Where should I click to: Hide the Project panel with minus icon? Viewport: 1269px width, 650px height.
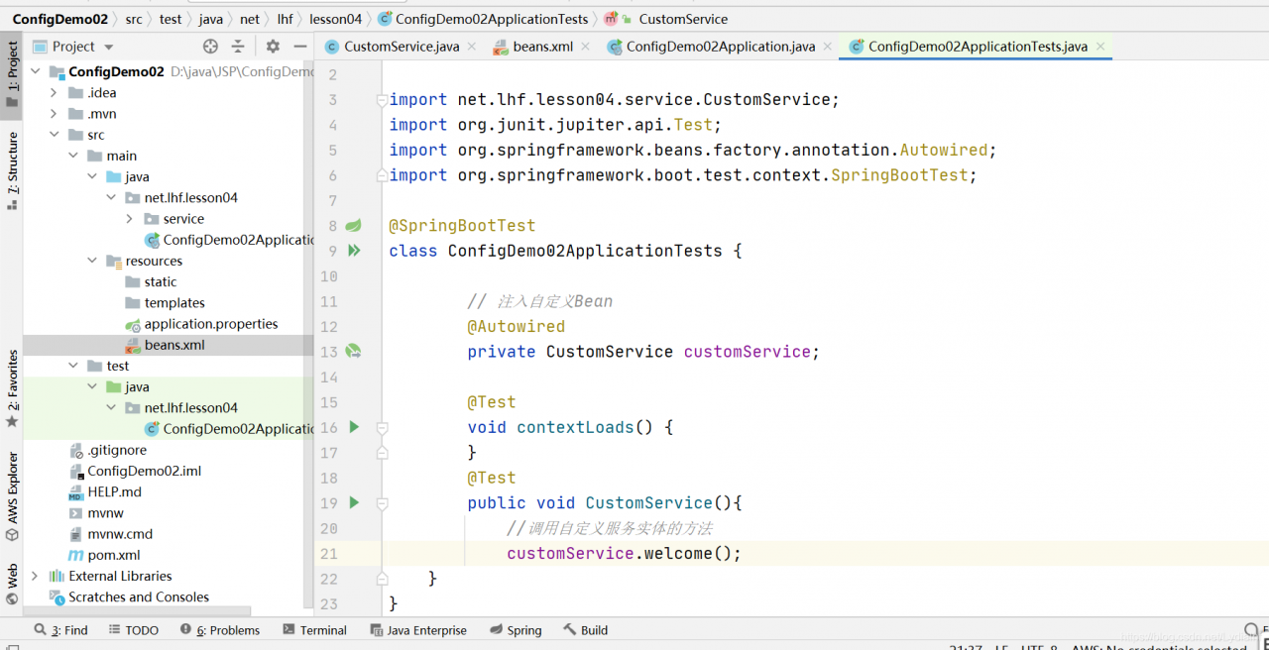tap(299, 47)
